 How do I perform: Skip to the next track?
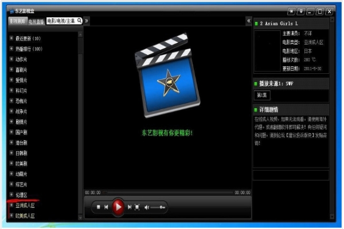point(130,207)
